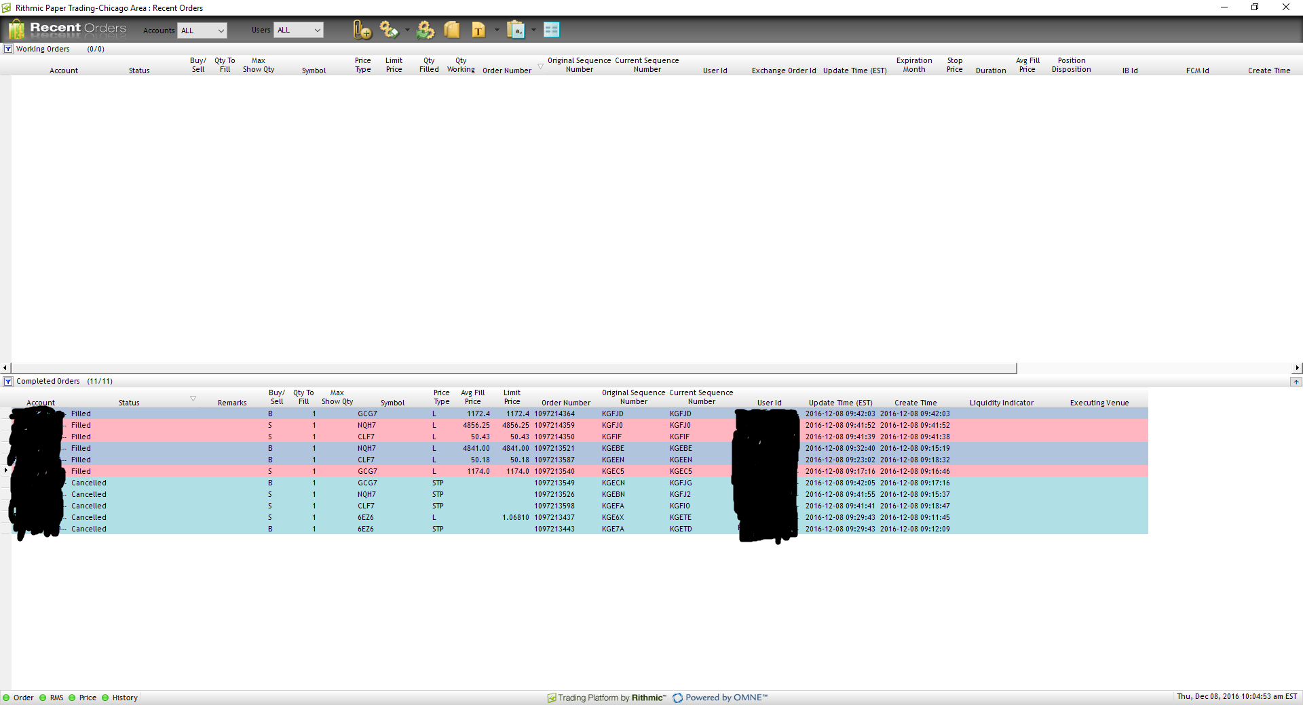The height and width of the screenshot is (705, 1303).
Task: Restore down the Recent Orders window
Action: (x=1255, y=7)
